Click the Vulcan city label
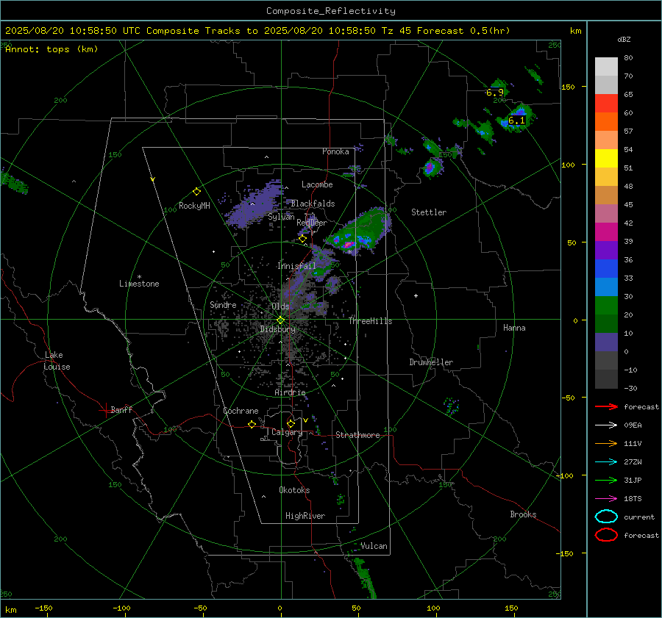The image size is (662, 618). click(x=374, y=546)
